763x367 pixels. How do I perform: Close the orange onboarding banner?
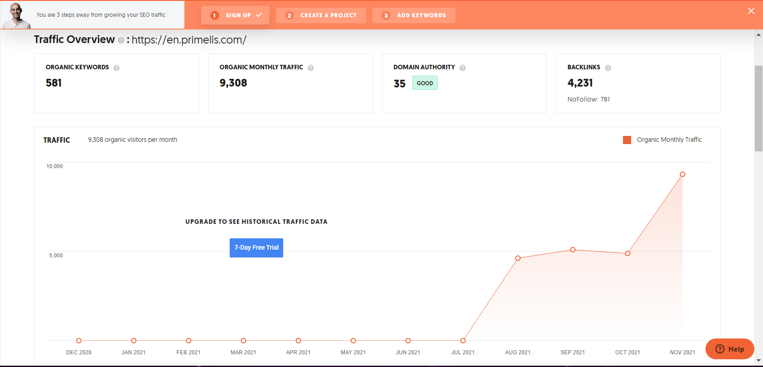[751, 11]
